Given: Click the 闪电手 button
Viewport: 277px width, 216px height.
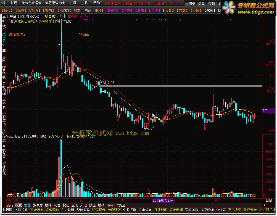Looking at the screenshot, I should (x=190, y=3).
